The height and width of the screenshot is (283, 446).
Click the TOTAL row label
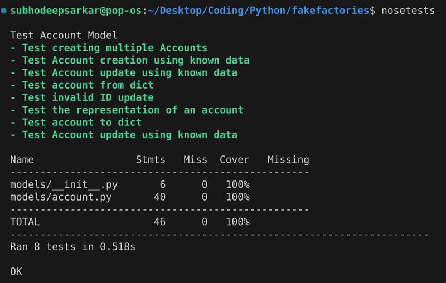pos(25,222)
